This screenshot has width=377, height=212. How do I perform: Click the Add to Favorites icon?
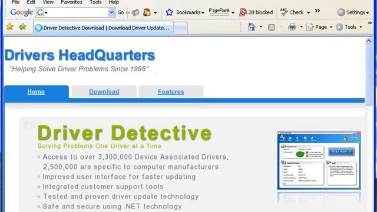point(22,26)
